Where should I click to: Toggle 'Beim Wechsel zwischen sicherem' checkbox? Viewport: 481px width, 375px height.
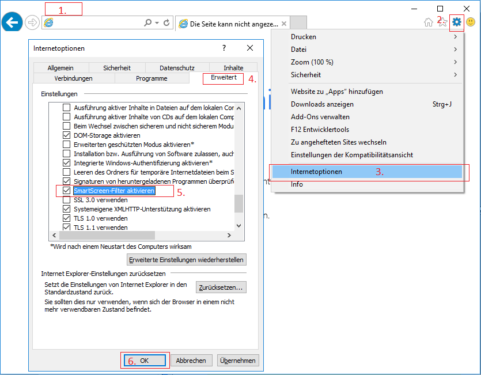[66, 126]
